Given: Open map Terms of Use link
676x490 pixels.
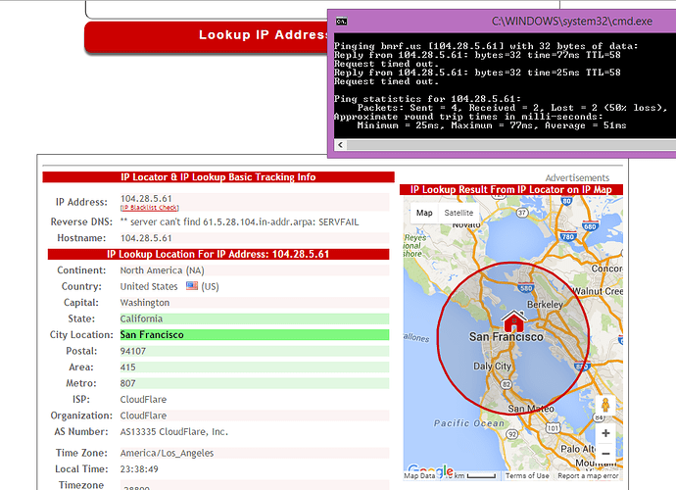Looking at the screenshot, I should pos(527,476).
